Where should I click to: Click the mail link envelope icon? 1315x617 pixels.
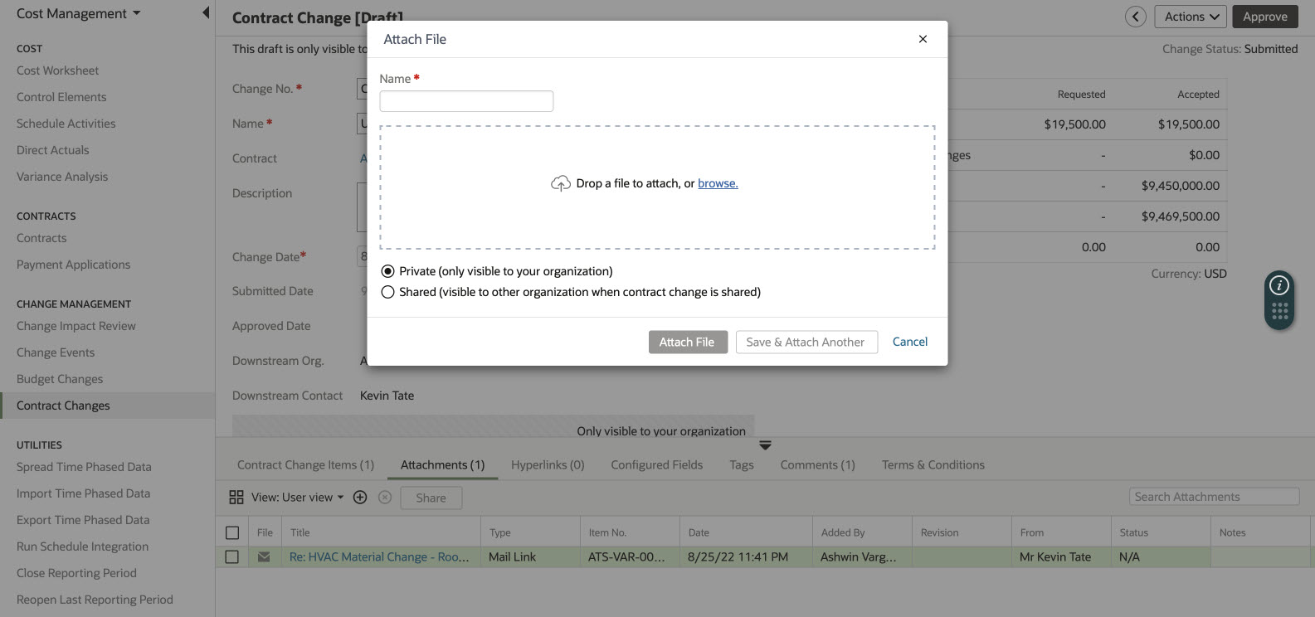(x=264, y=557)
